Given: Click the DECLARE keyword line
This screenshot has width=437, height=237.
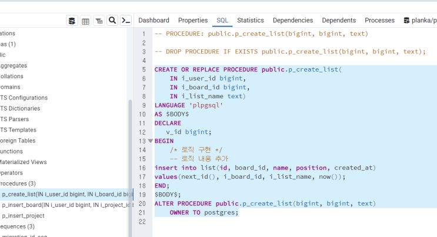Looking at the screenshot, I should (x=168, y=123).
